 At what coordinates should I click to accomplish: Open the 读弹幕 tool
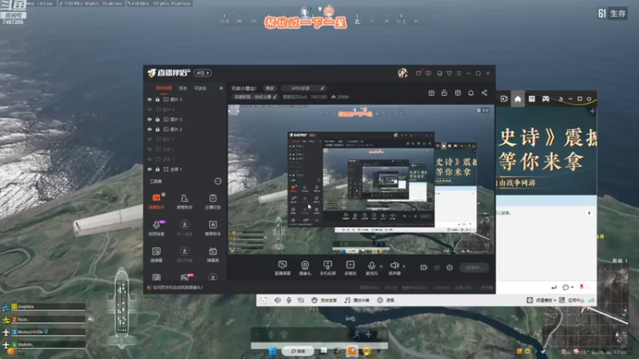(156, 254)
